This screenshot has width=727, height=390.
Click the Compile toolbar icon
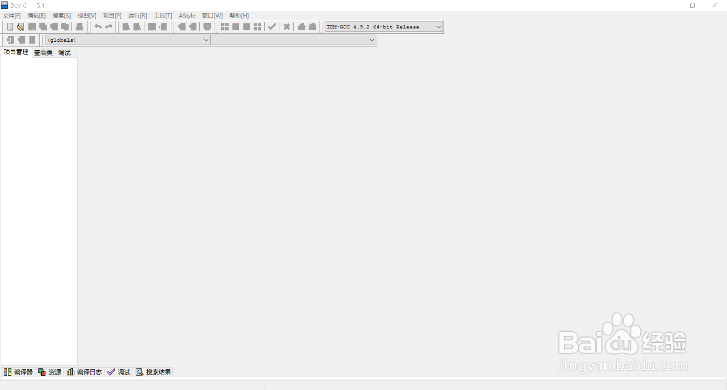coord(225,27)
